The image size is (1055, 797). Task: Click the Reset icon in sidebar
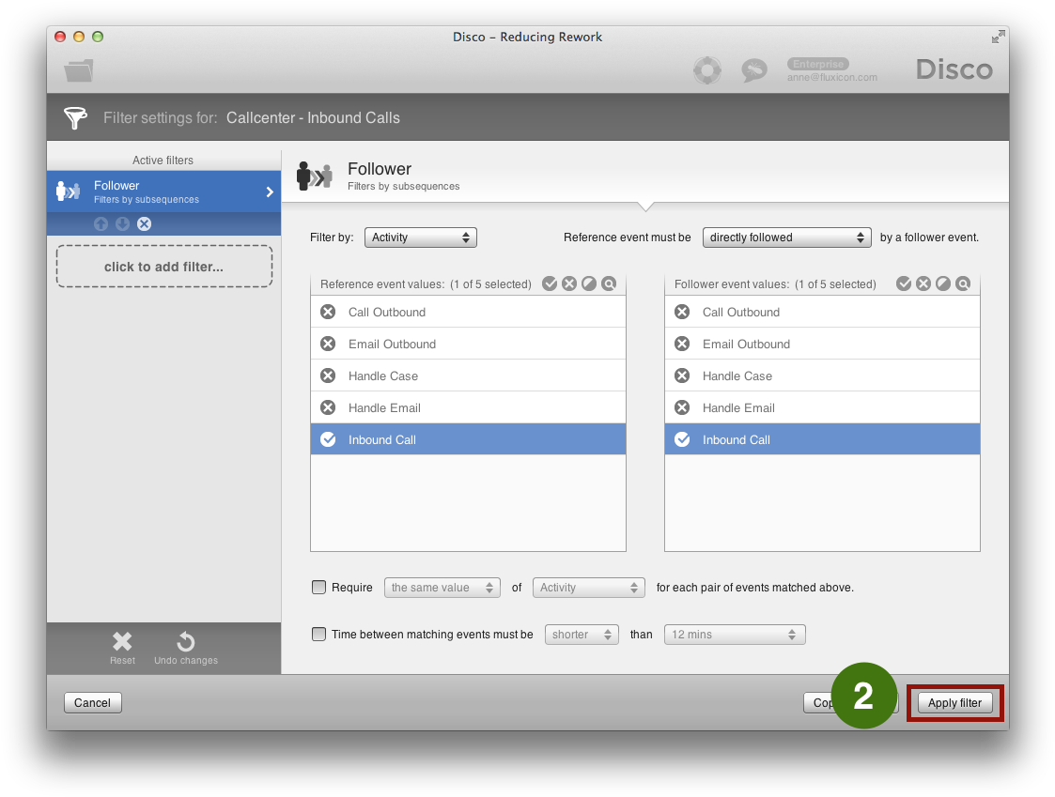click(122, 648)
